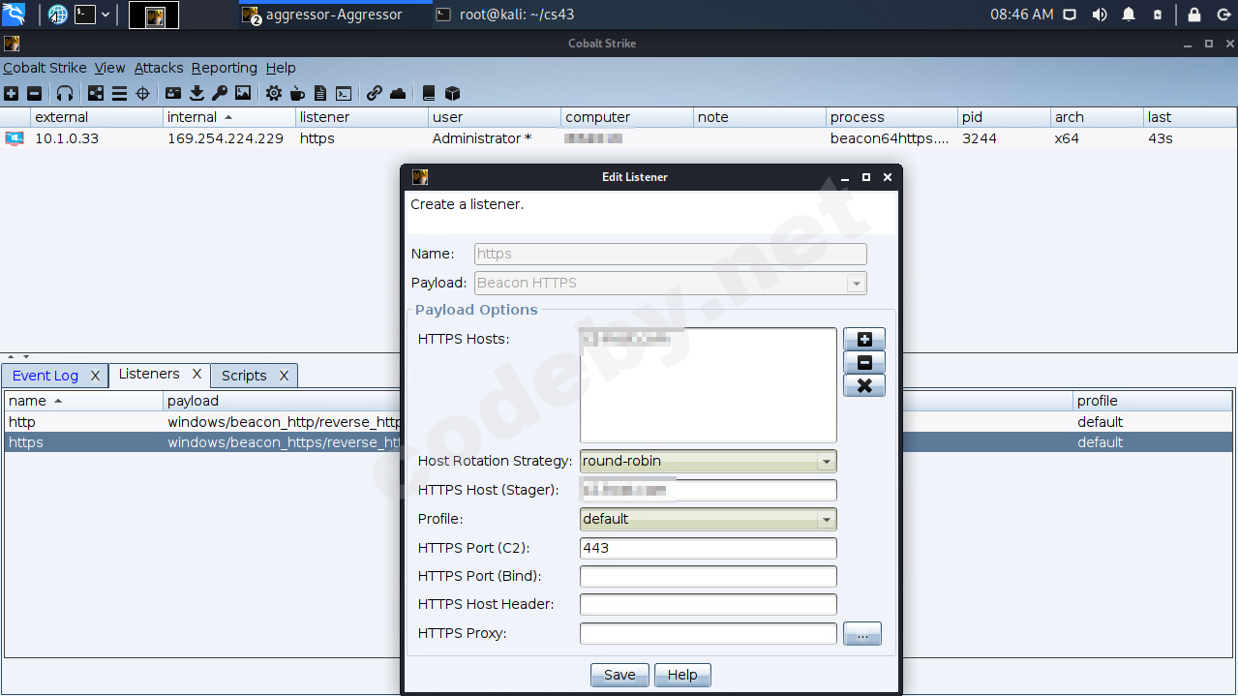Click the chain link icon in toolbar

click(374, 93)
